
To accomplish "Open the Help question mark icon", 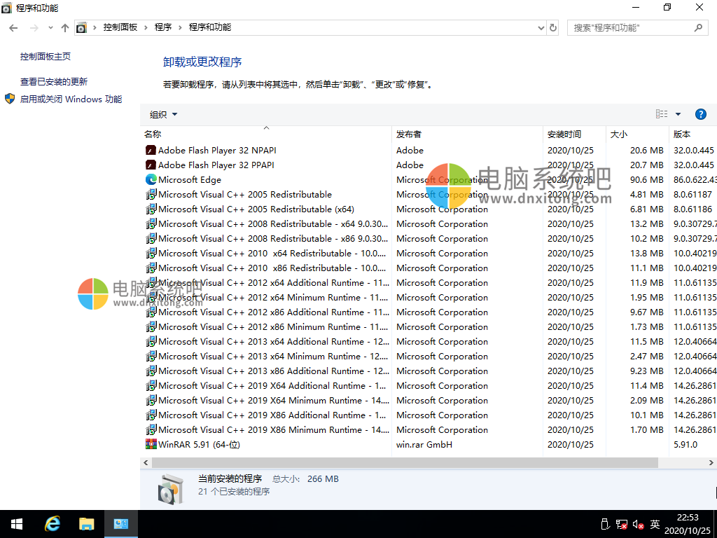I will point(701,113).
